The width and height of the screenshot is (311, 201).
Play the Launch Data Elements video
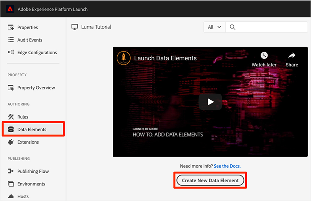(210, 102)
